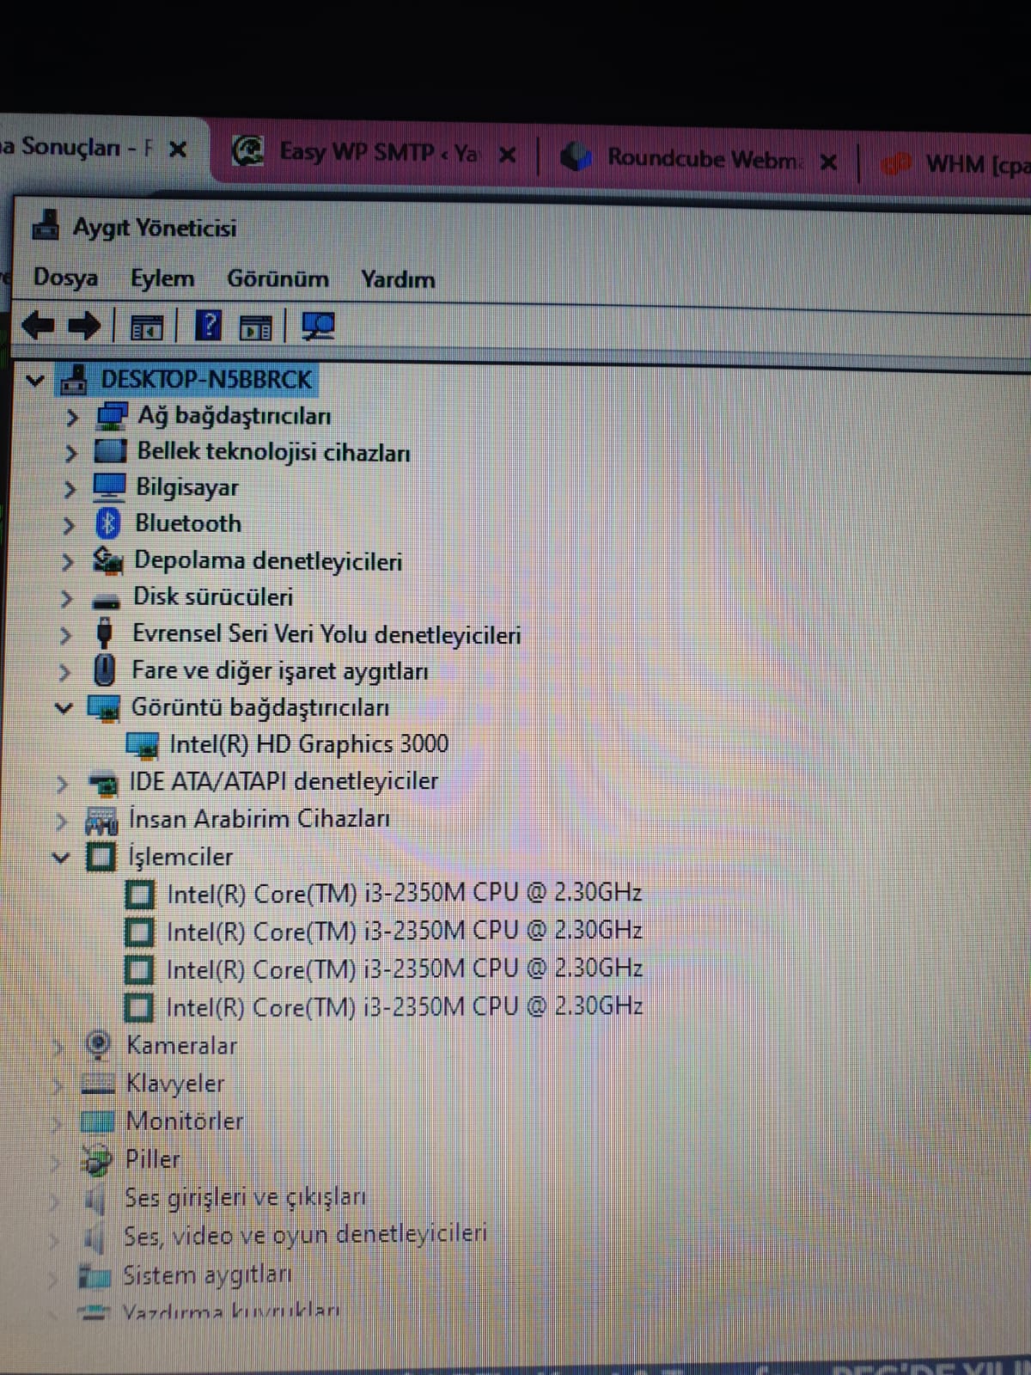Screen dimensions: 1031x1375
Task: Close the Sonuçları browser tab
Action: pos(178,150)
